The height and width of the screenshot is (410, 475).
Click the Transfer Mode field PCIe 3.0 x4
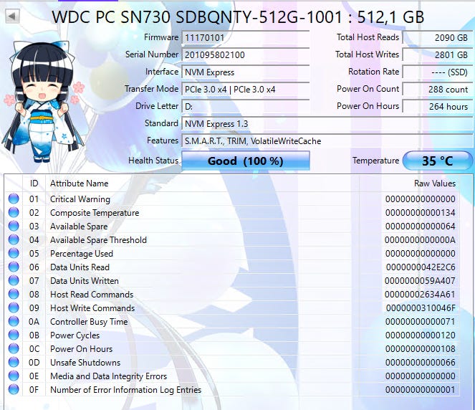(x=245, y=90)
